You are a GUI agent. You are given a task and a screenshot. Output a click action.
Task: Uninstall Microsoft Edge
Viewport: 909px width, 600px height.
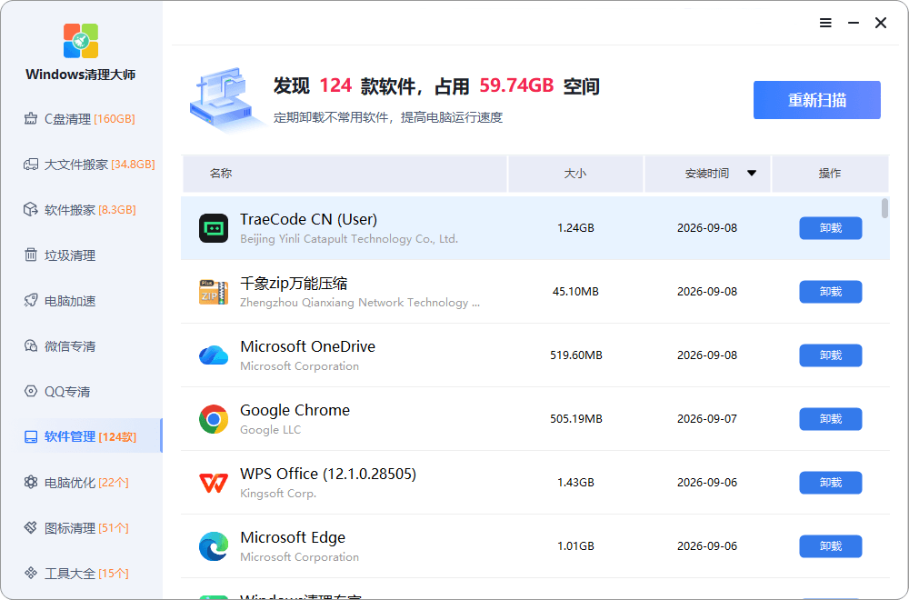pyautogui.click(x=830, y=546)
